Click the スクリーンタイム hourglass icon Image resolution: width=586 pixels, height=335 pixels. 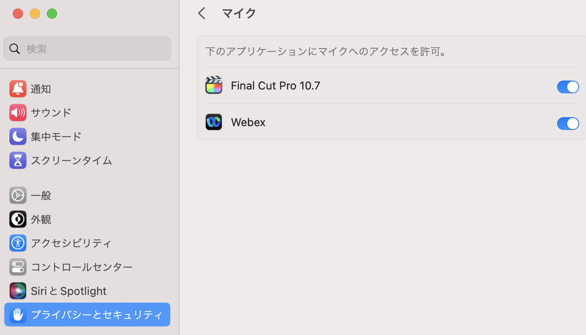18,160
